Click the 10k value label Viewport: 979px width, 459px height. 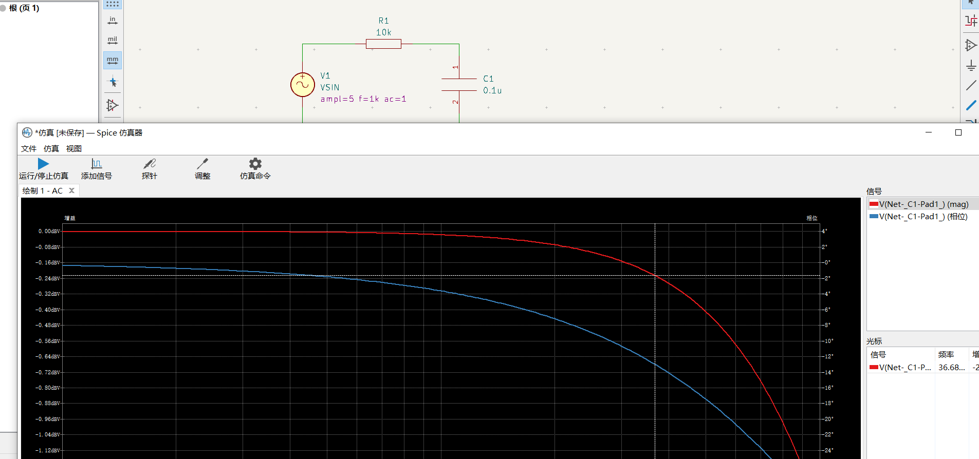pyautogui.click(x=384, y=32)
